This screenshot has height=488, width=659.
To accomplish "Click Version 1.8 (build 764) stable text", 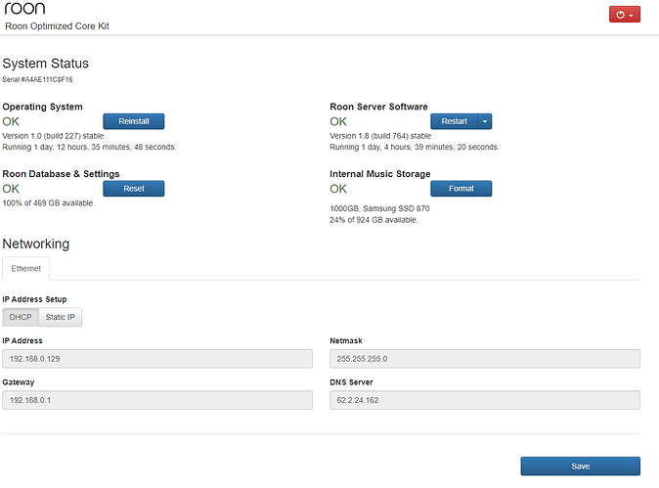I will [380, 136].
